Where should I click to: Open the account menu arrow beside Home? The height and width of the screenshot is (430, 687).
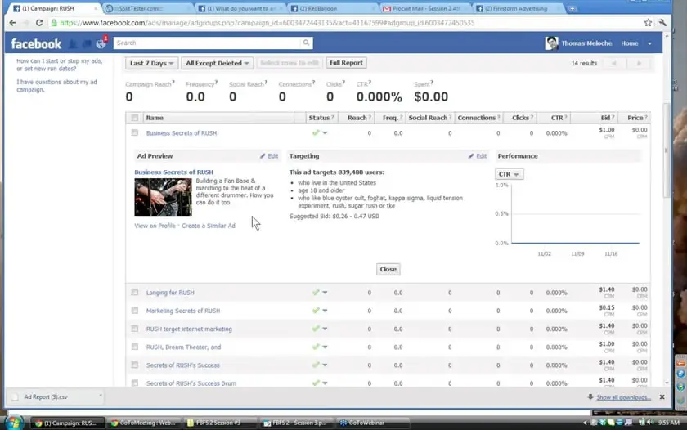(649, 43)
